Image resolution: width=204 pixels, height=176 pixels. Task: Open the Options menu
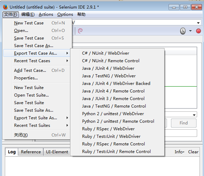65,14
